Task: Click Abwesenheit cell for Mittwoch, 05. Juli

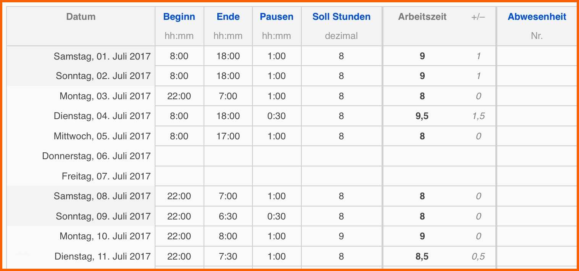Action: click(537, 136)
